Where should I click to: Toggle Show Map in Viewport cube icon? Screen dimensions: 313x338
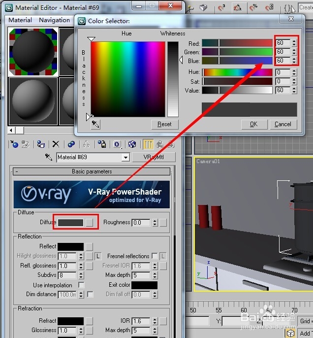132,144
